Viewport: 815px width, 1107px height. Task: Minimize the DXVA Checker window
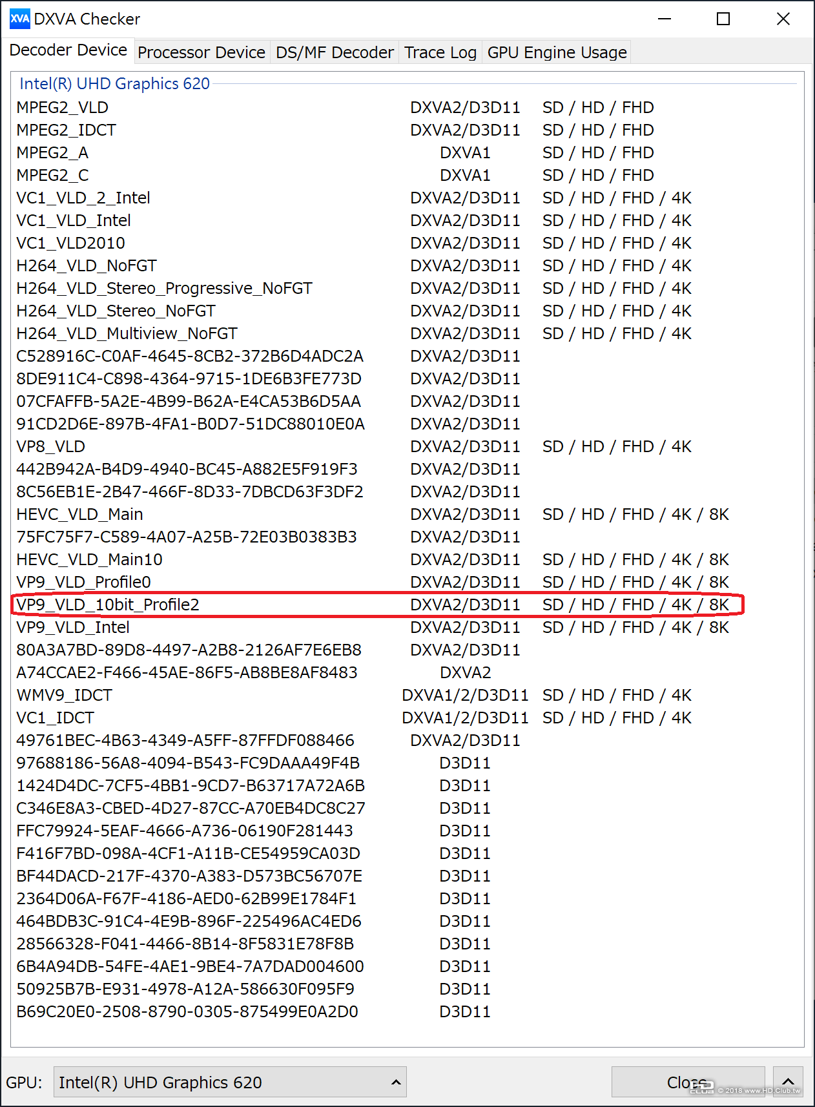[665, 19]
